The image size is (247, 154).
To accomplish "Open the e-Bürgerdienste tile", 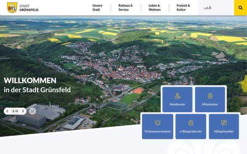I will click(x=191, y=126).
